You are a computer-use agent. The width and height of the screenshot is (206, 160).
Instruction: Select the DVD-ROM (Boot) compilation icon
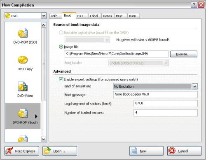point(23,113)
